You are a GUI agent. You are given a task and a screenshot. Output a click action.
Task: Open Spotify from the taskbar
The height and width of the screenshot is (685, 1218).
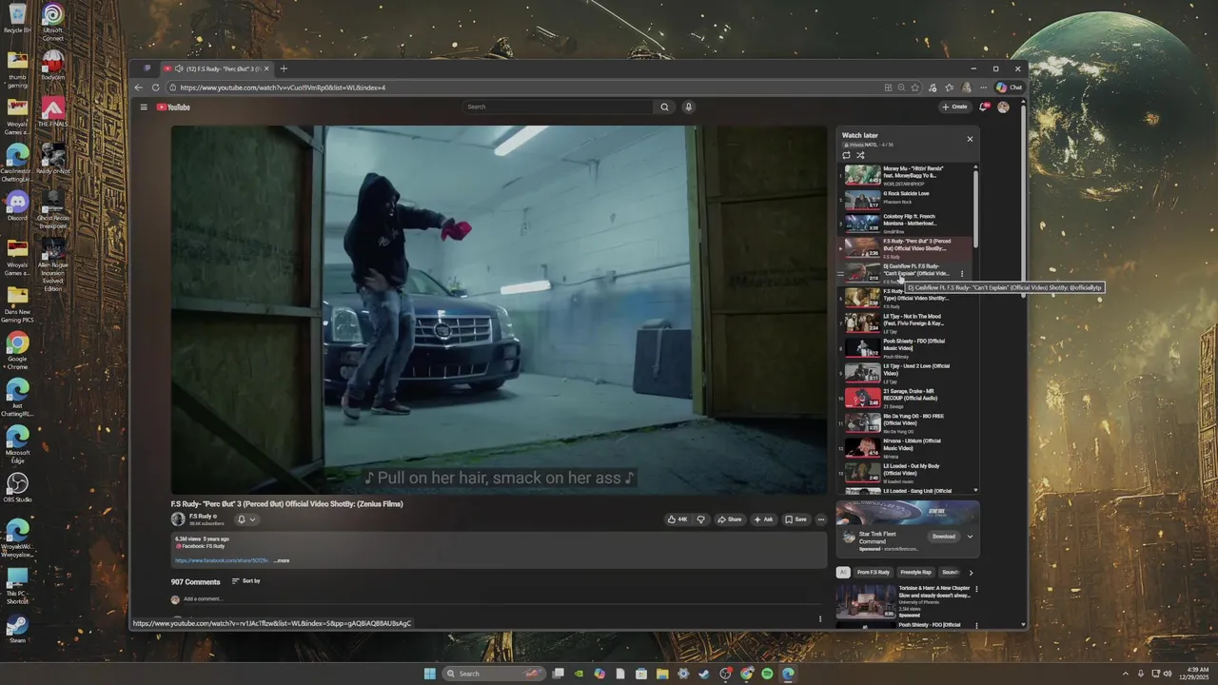coord(767,674)
